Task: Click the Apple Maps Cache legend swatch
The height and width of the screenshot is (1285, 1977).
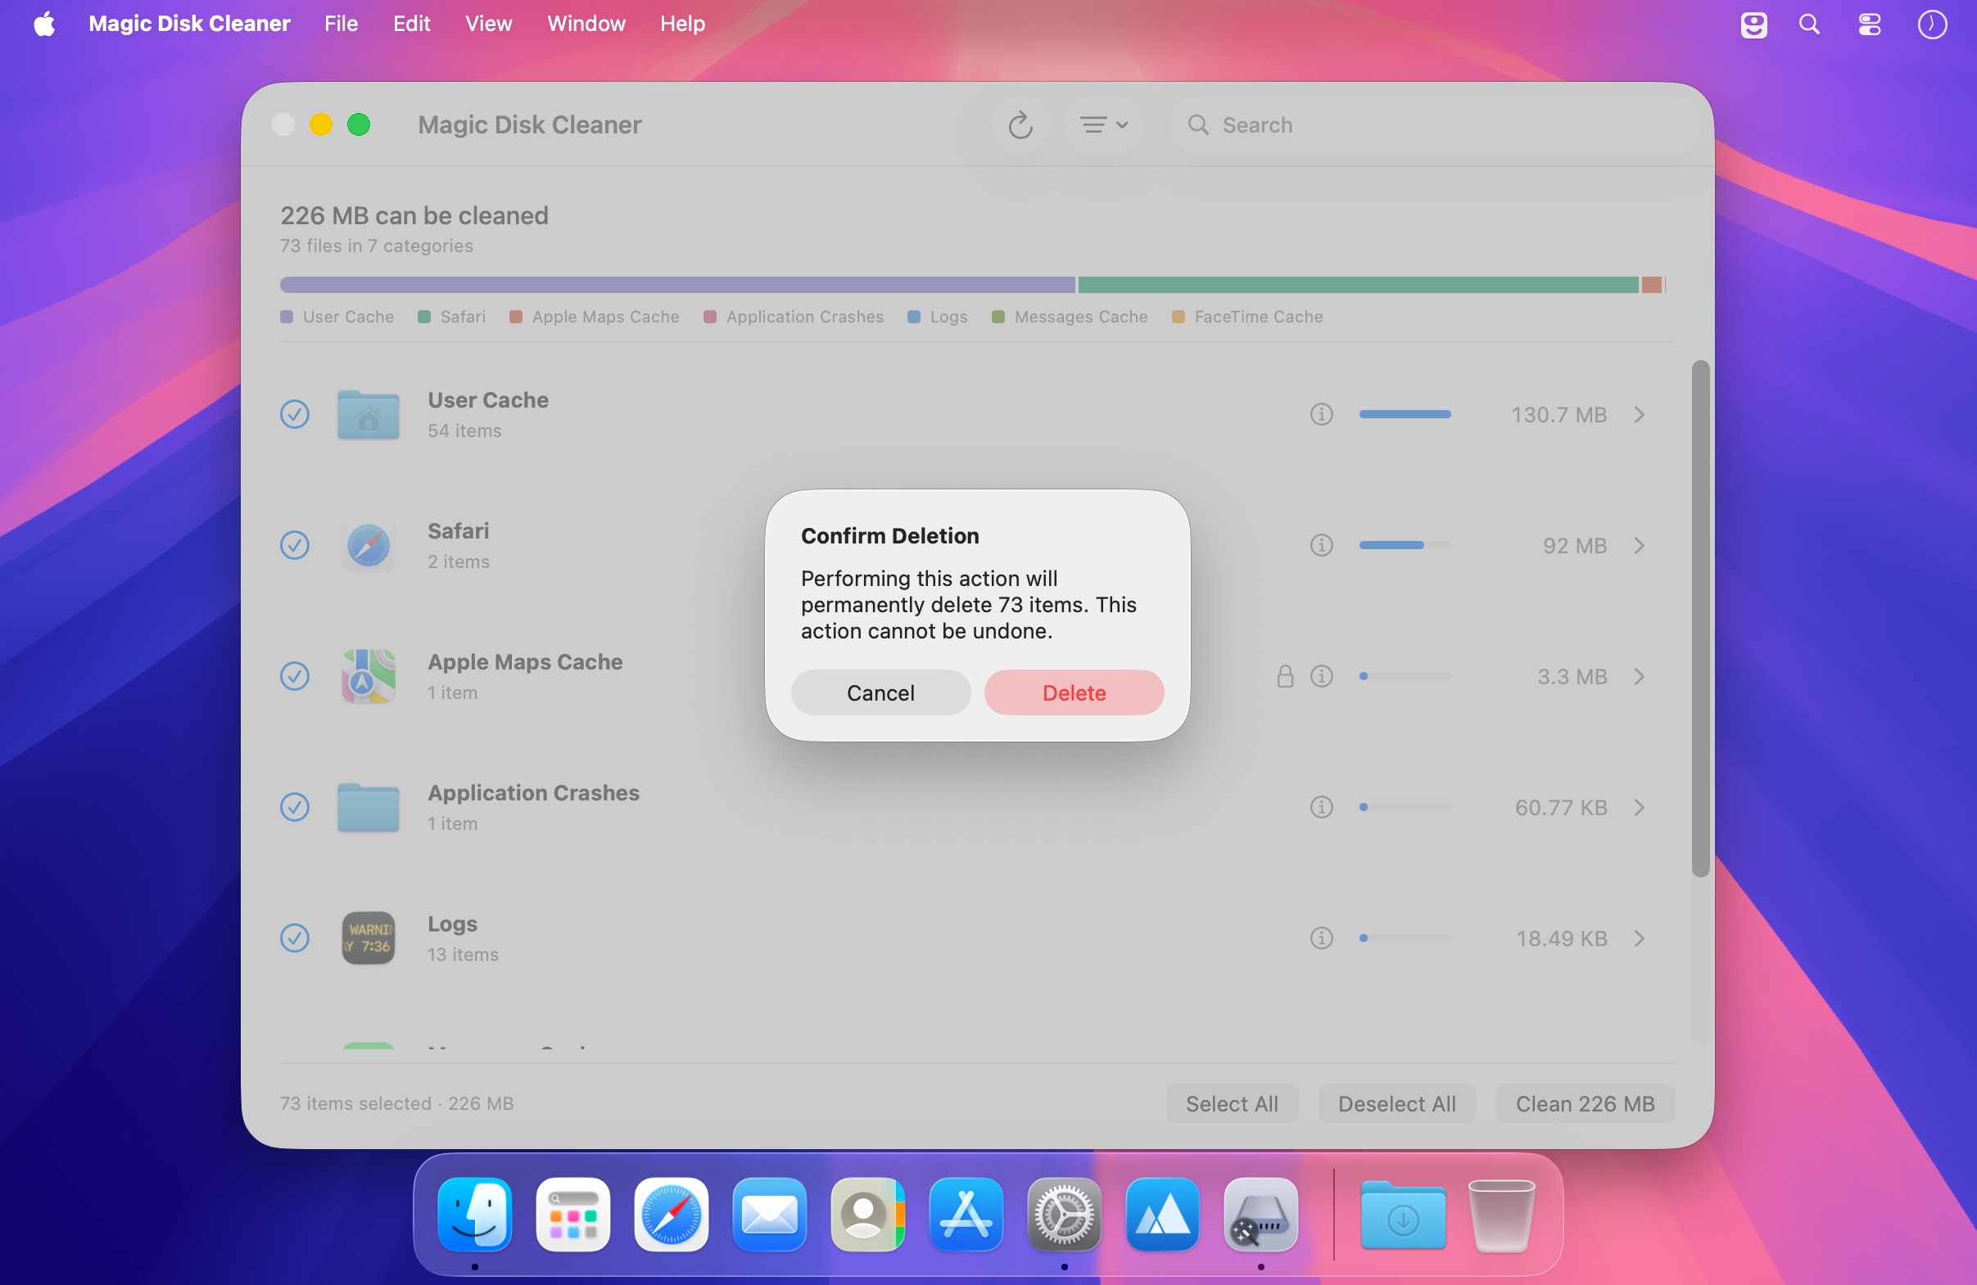Action: (516, 317)
